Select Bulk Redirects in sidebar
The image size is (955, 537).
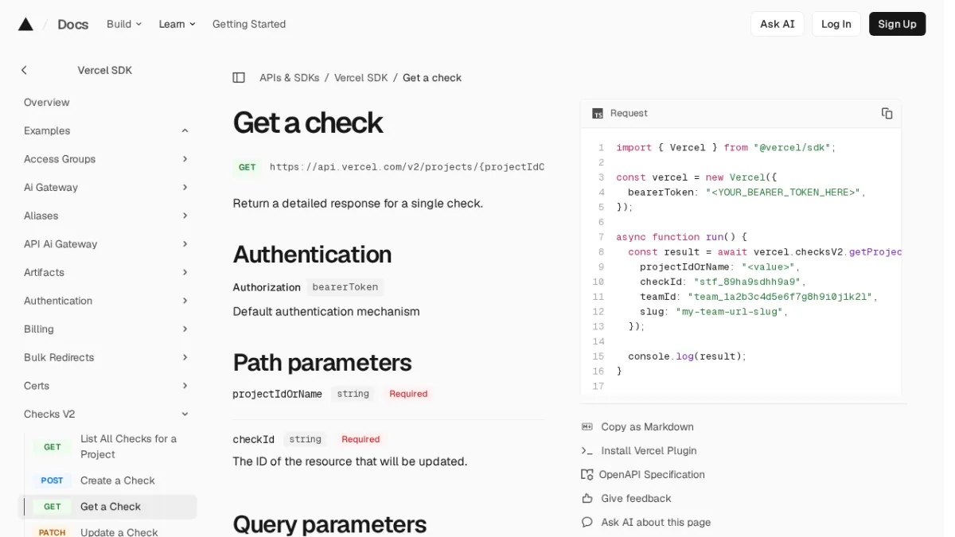59,357
